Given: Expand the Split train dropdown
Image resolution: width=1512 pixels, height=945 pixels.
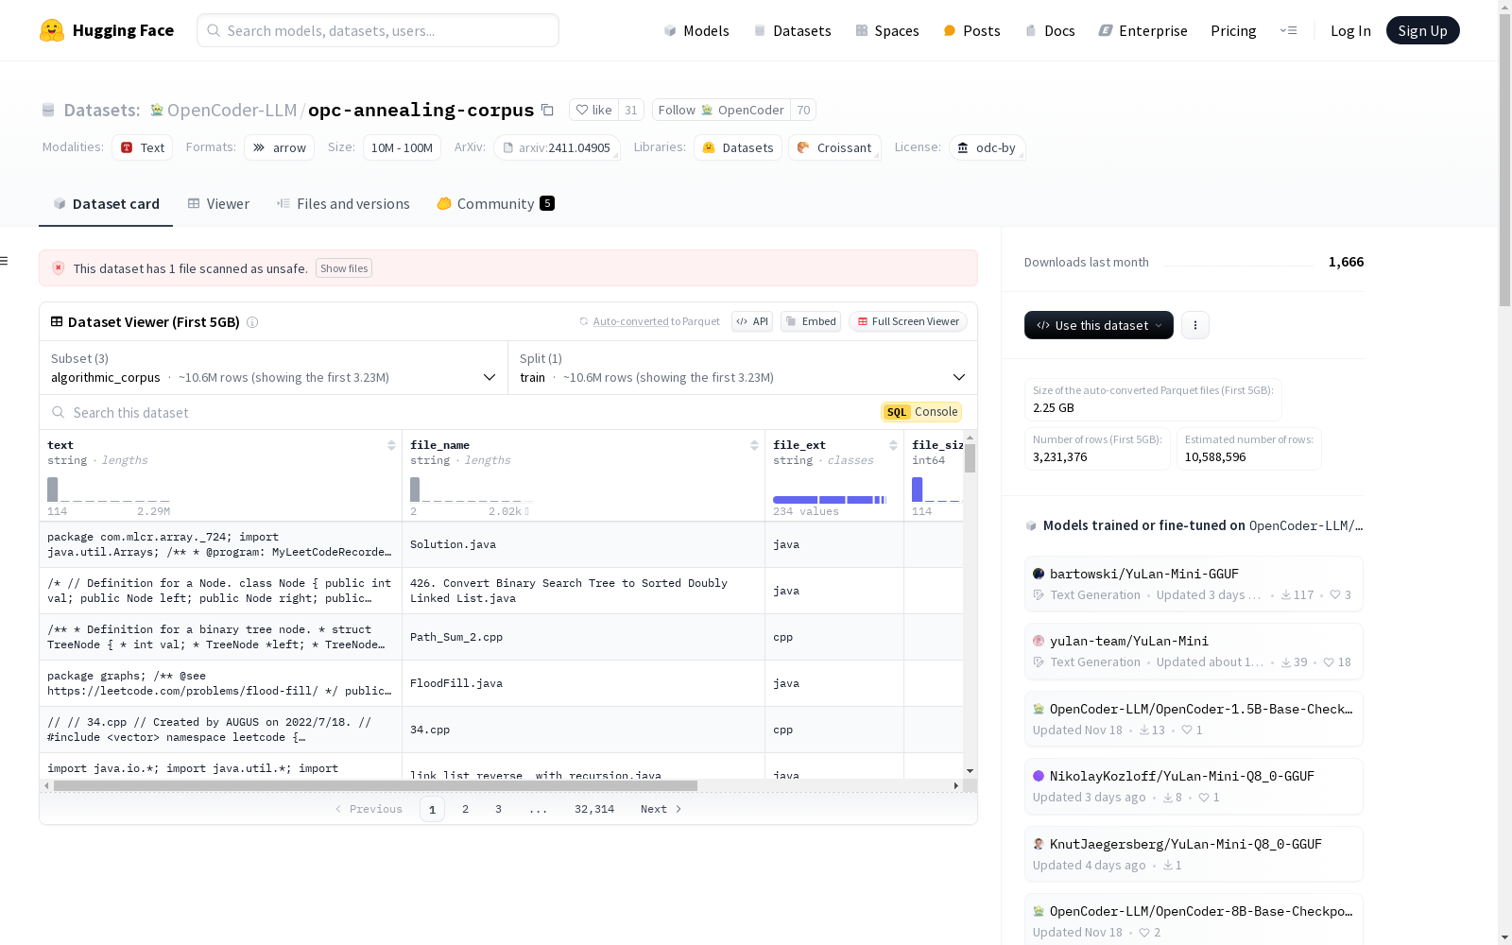Looking at the screenshot, I should pyautogui.click(x=743, y=368).
